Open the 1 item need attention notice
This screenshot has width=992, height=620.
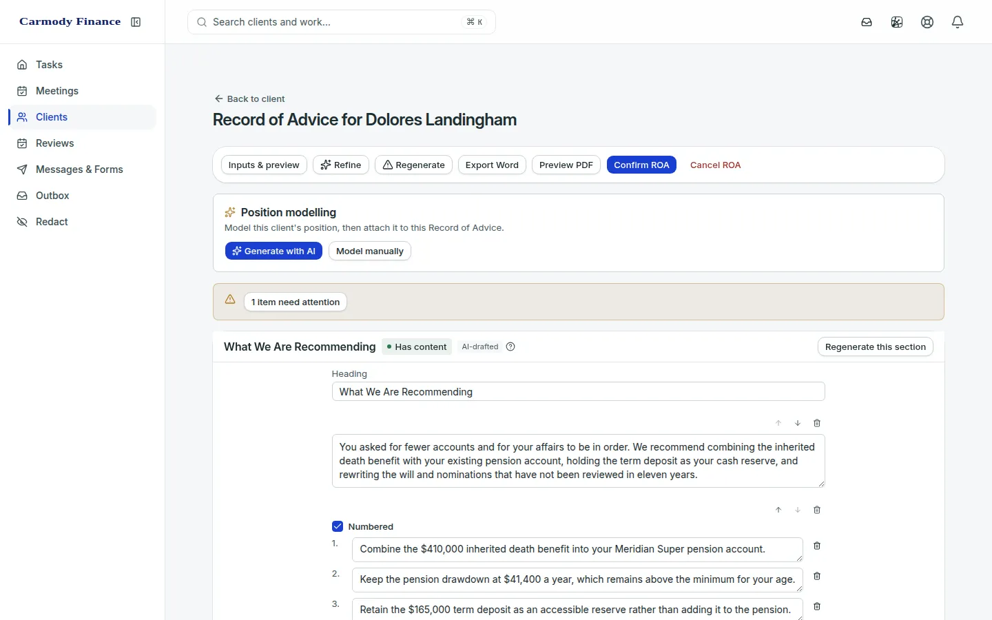coord(296,302)
